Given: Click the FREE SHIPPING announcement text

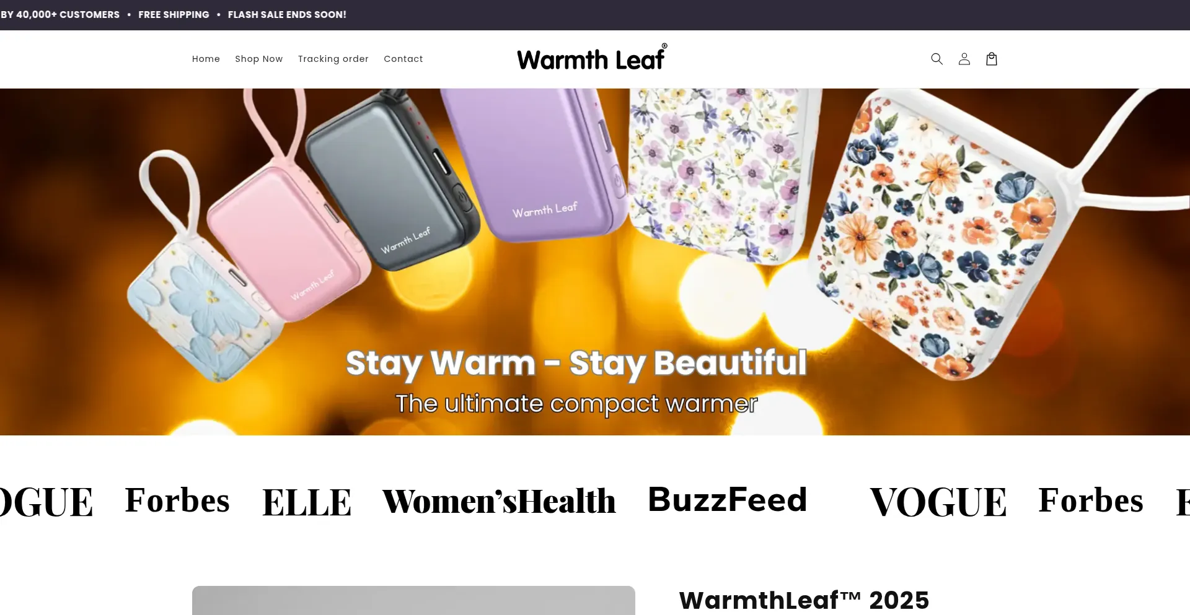Looking at the screenshot, I should 174,14.
